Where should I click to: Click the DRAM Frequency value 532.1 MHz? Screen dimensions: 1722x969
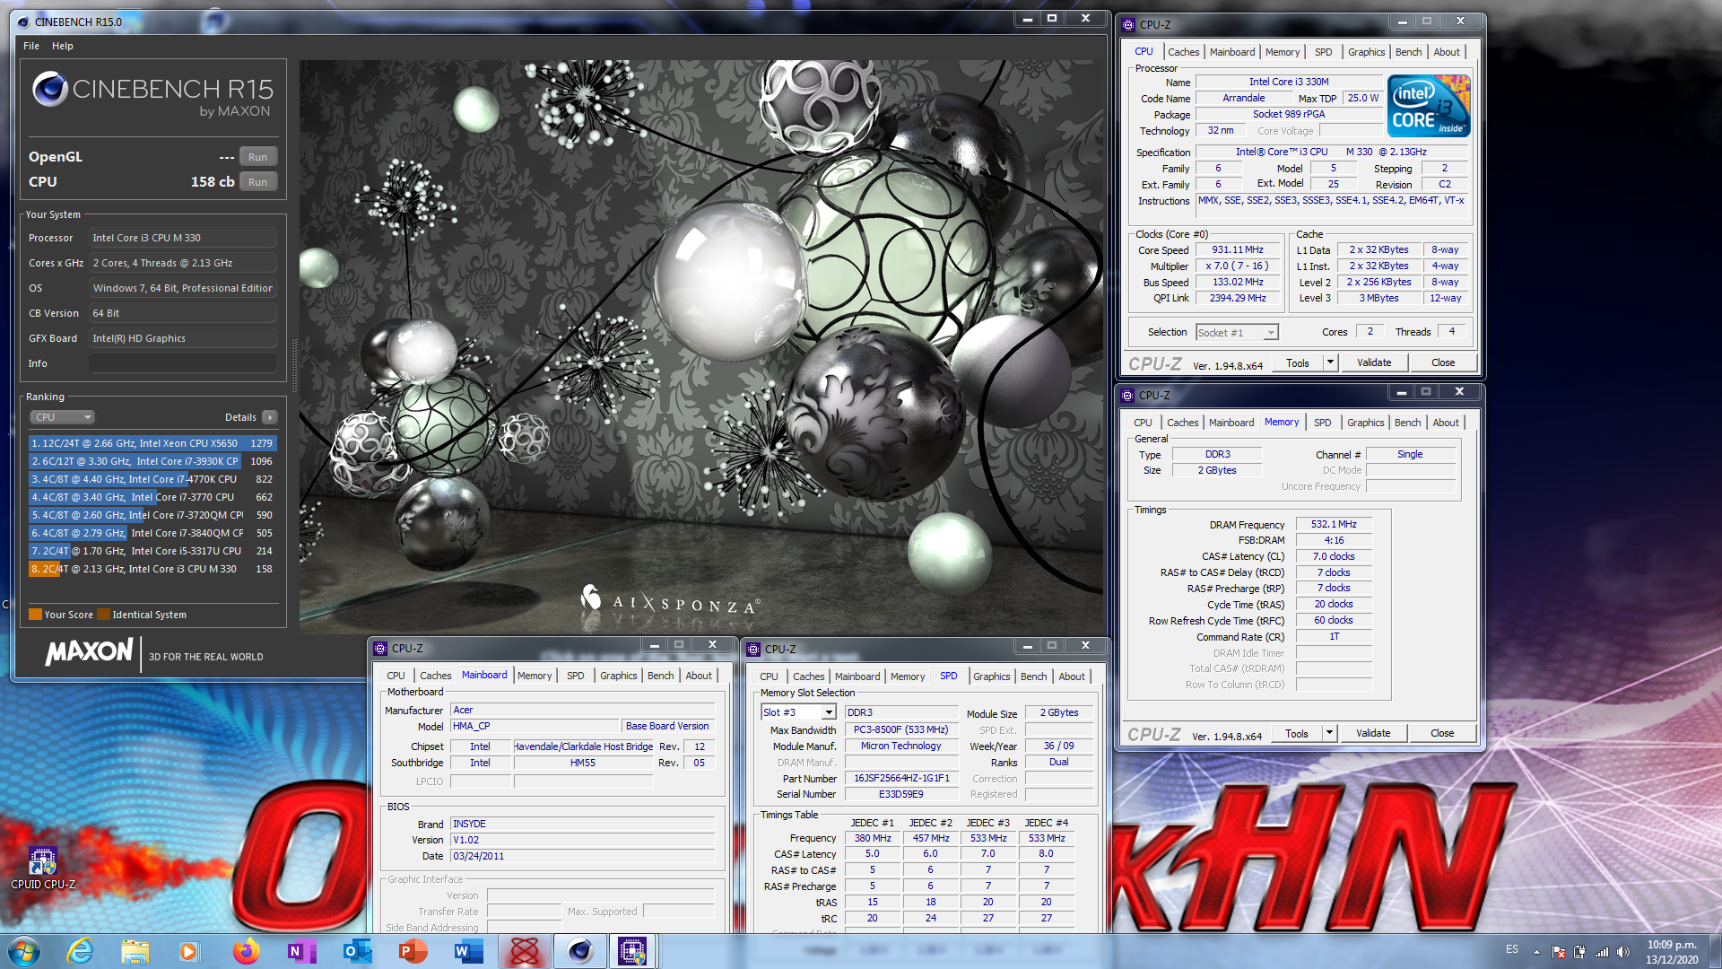(x=1334, y=524)
